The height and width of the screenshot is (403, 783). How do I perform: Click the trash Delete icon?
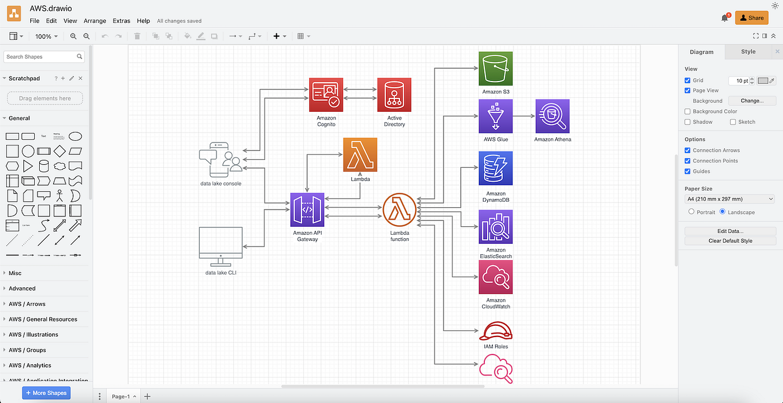coord(137,36)
